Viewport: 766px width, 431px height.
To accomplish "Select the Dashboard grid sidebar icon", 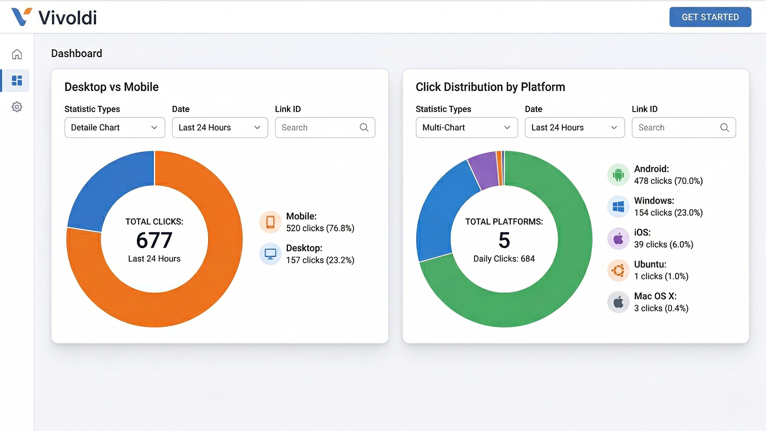I will 17,81.
